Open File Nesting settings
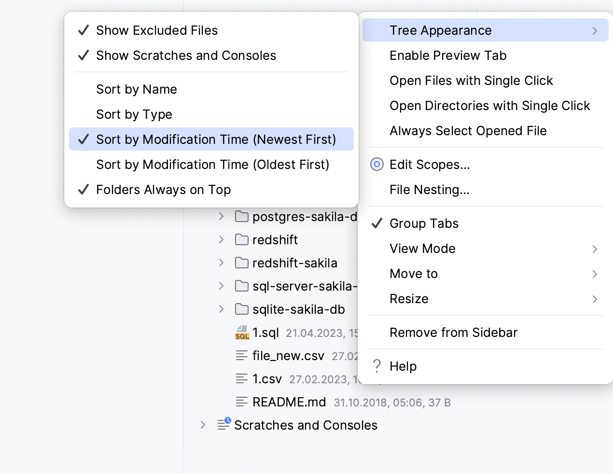This screenshot has height=474, width=613. (429, 190)
